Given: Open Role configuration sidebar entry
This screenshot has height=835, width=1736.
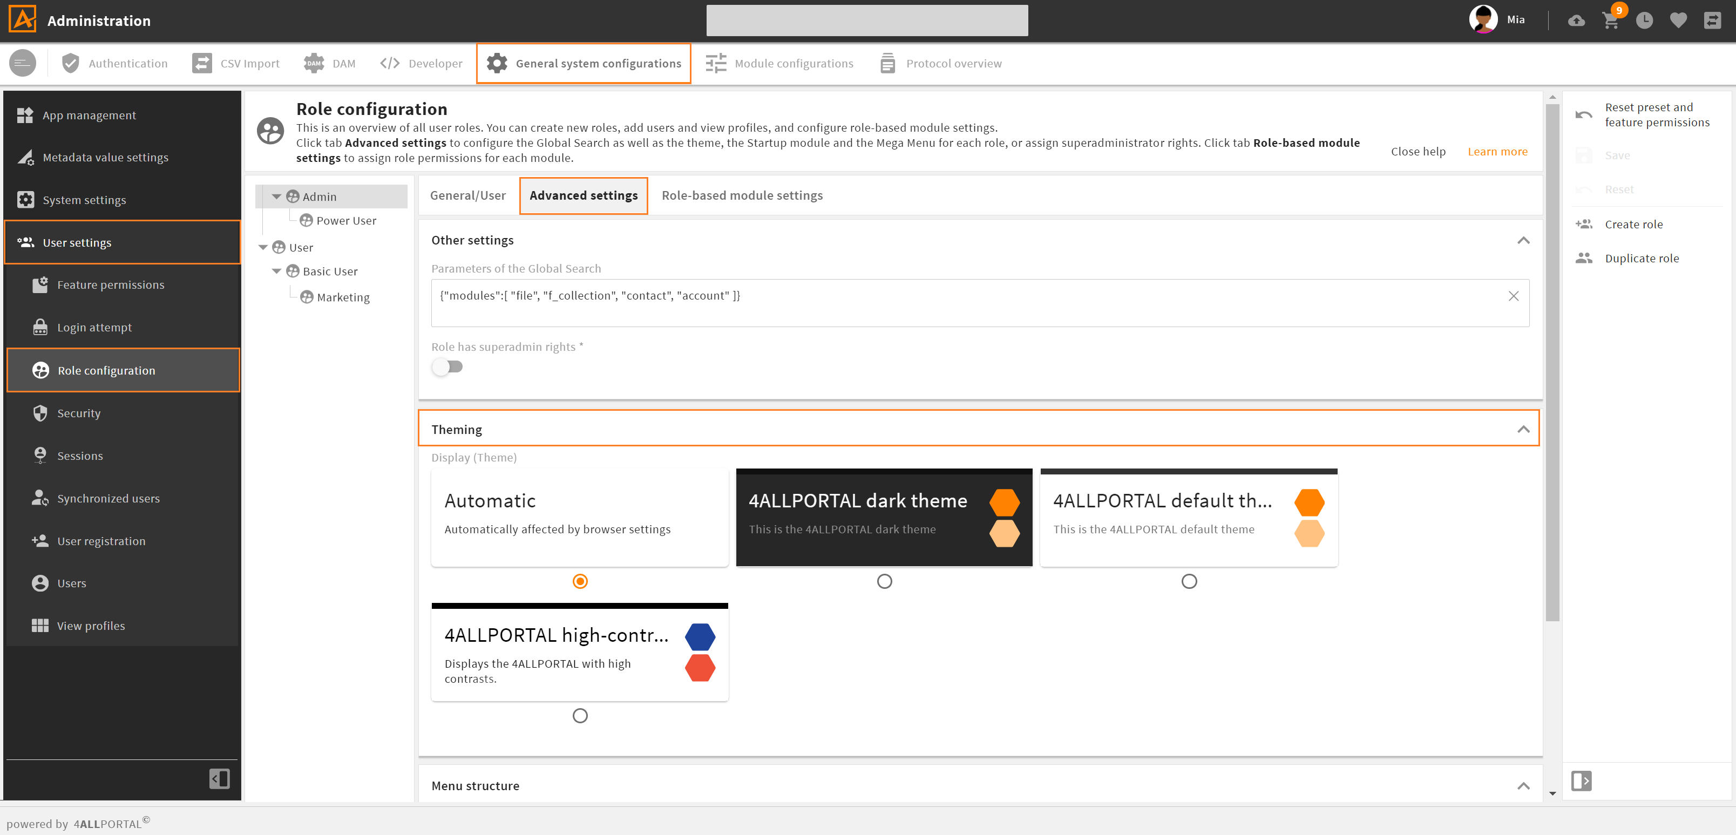Looking at the screenshot, I should pos(123,370).
